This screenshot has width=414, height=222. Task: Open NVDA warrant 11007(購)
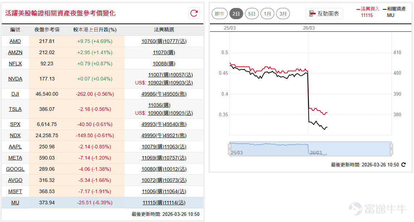tap(159, 75)
